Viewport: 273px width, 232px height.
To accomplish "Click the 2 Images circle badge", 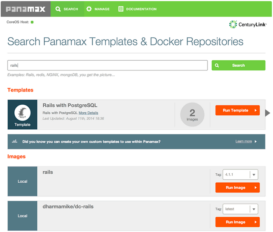I will tap(192, 114).
